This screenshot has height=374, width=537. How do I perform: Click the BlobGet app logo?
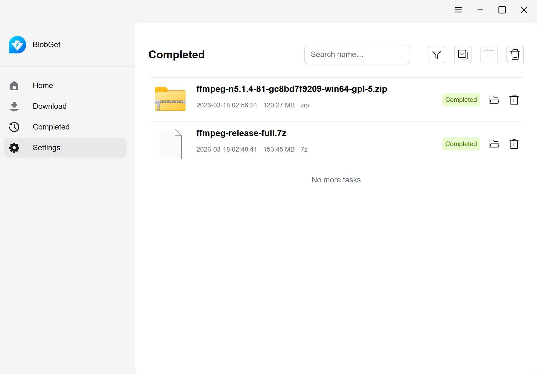pos(17,44)
